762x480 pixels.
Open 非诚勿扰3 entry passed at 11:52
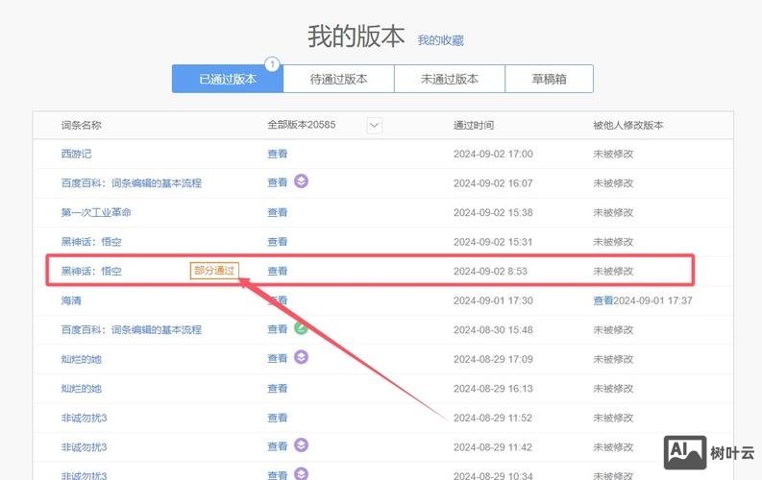coord(84,418)
